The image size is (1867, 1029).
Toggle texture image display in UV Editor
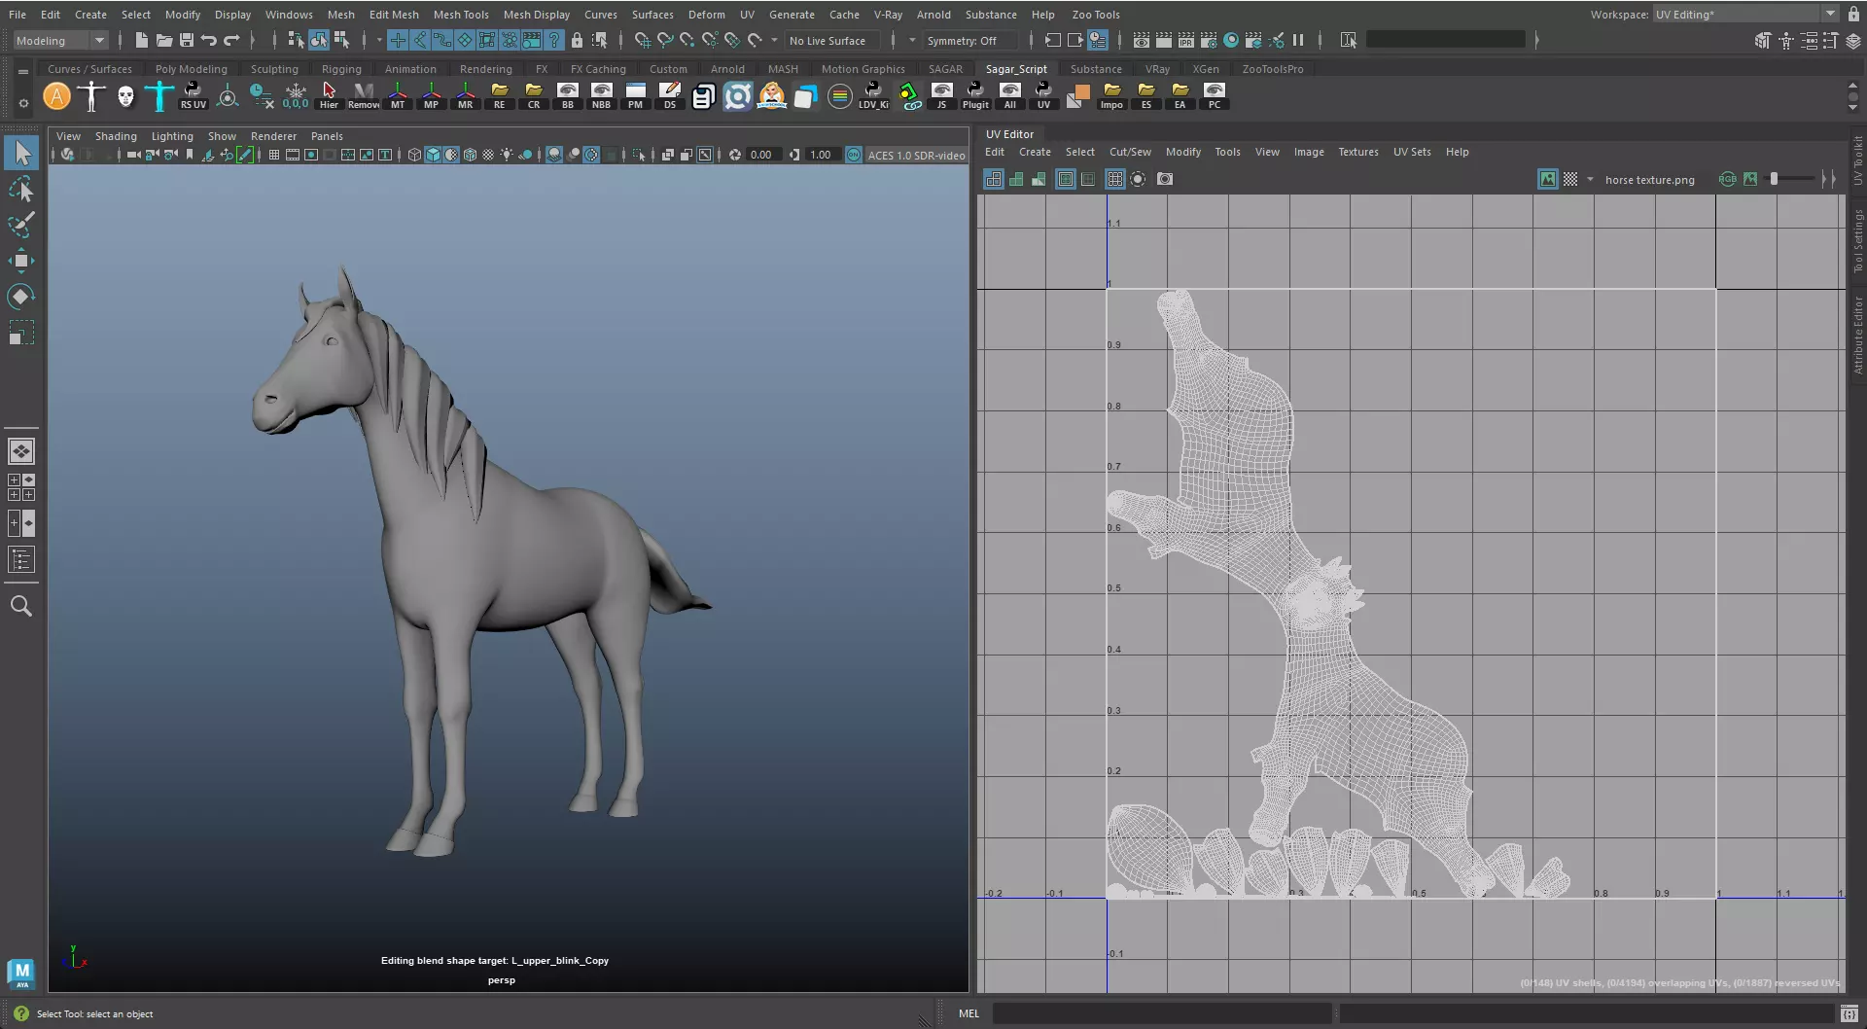[1547, 179]
